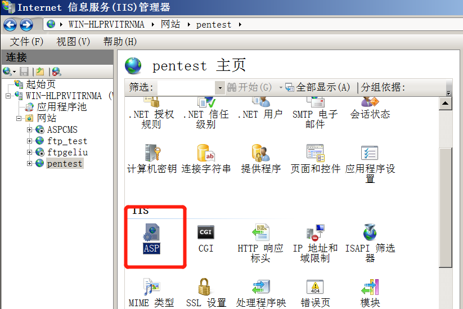Select 起始页 in the connections tree

pyautogui.click(x=41, y=84)
